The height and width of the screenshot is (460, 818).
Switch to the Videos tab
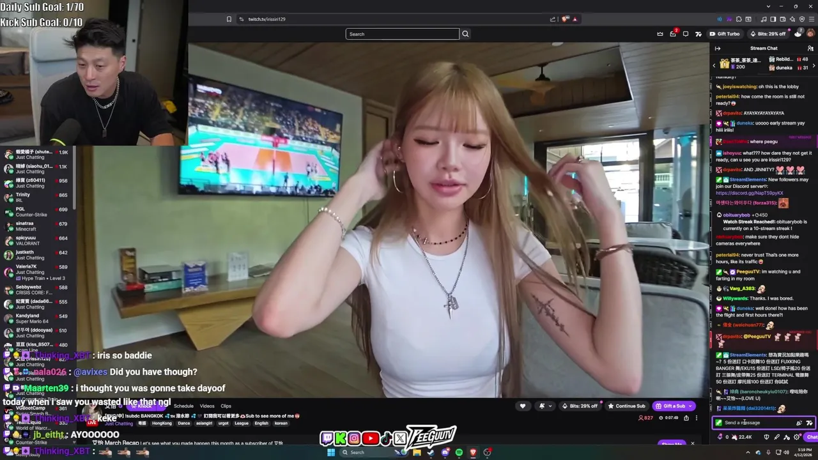coord(207,406)
